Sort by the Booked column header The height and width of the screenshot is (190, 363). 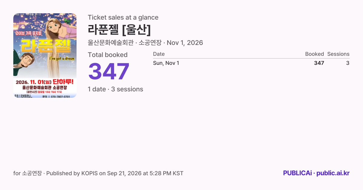[x=315, y=54]
